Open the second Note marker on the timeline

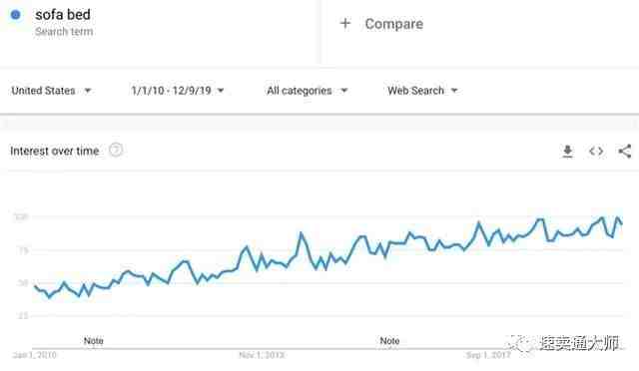click(x=389, y=341)
